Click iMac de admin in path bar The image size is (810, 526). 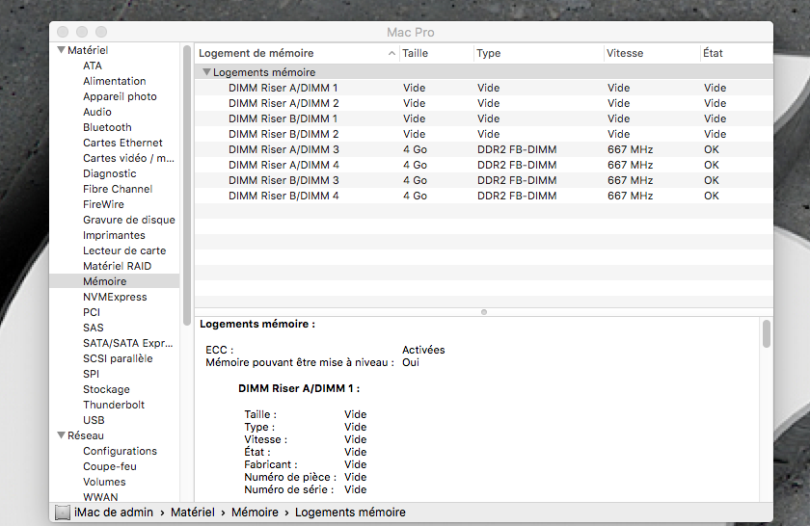click(x=114, y=513)
